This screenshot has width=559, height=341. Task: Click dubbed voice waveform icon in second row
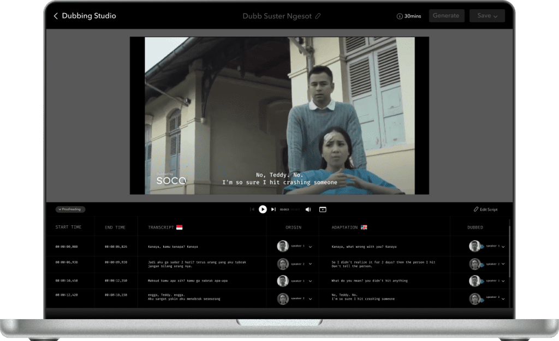482,264
